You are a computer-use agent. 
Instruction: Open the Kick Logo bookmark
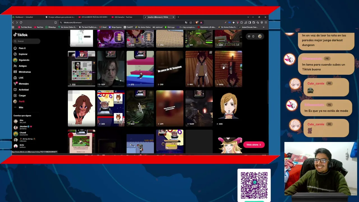tap(170, 27)
